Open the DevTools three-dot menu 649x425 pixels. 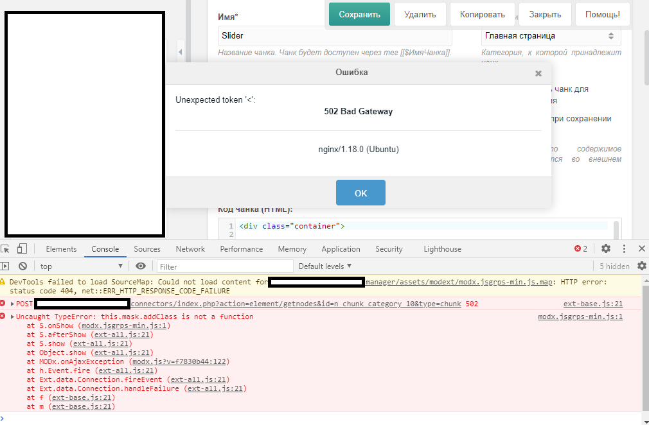624,248
